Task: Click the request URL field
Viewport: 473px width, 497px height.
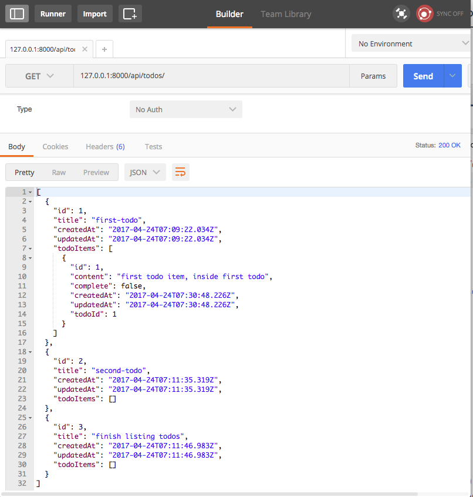Action: point(211,76)
